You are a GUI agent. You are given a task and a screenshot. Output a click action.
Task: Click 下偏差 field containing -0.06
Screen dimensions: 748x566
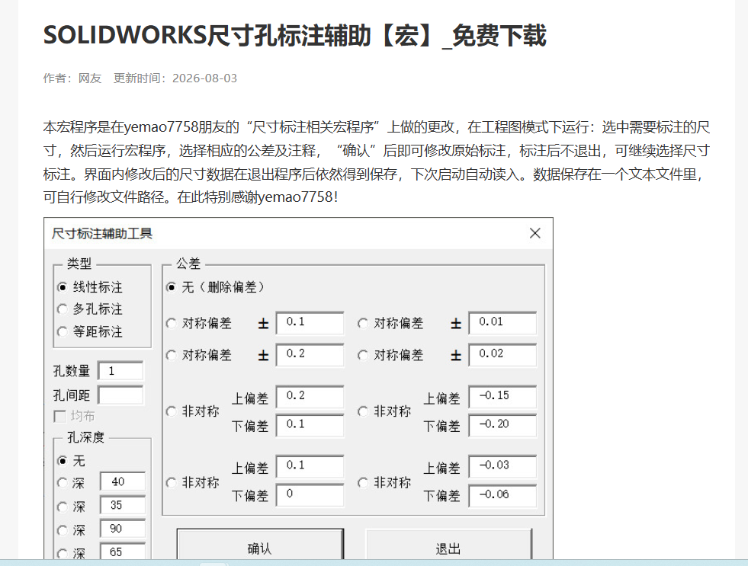tap(502, 495)
